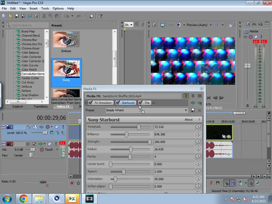272x204 pixels.
Task: Click the Undo arrow icon
Action: [67, 16]
